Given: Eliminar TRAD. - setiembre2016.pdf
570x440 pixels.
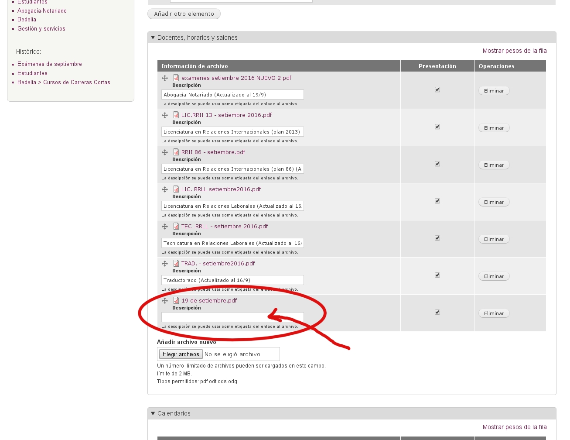Looking at the screenshot, I should pos(494,276).
